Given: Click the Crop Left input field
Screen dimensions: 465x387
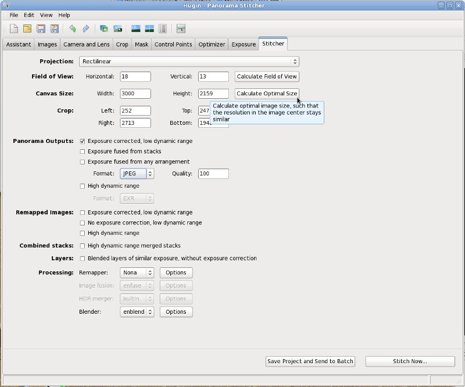Looking at the screenshot, I should pyautogui.click(x=135, y=110).
